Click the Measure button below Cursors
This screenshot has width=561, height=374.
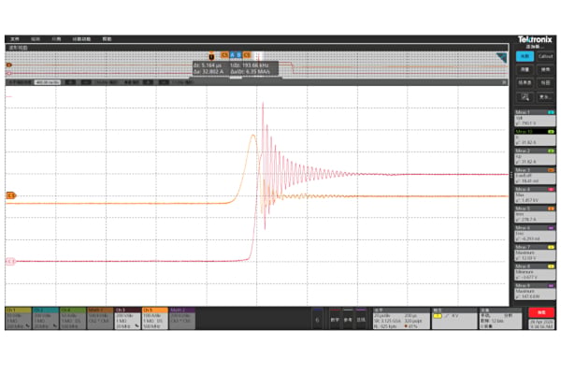[525, 69]
